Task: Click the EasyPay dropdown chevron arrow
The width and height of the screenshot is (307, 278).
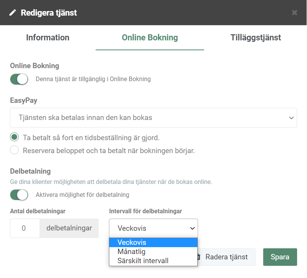Action: tap(291, 118)
